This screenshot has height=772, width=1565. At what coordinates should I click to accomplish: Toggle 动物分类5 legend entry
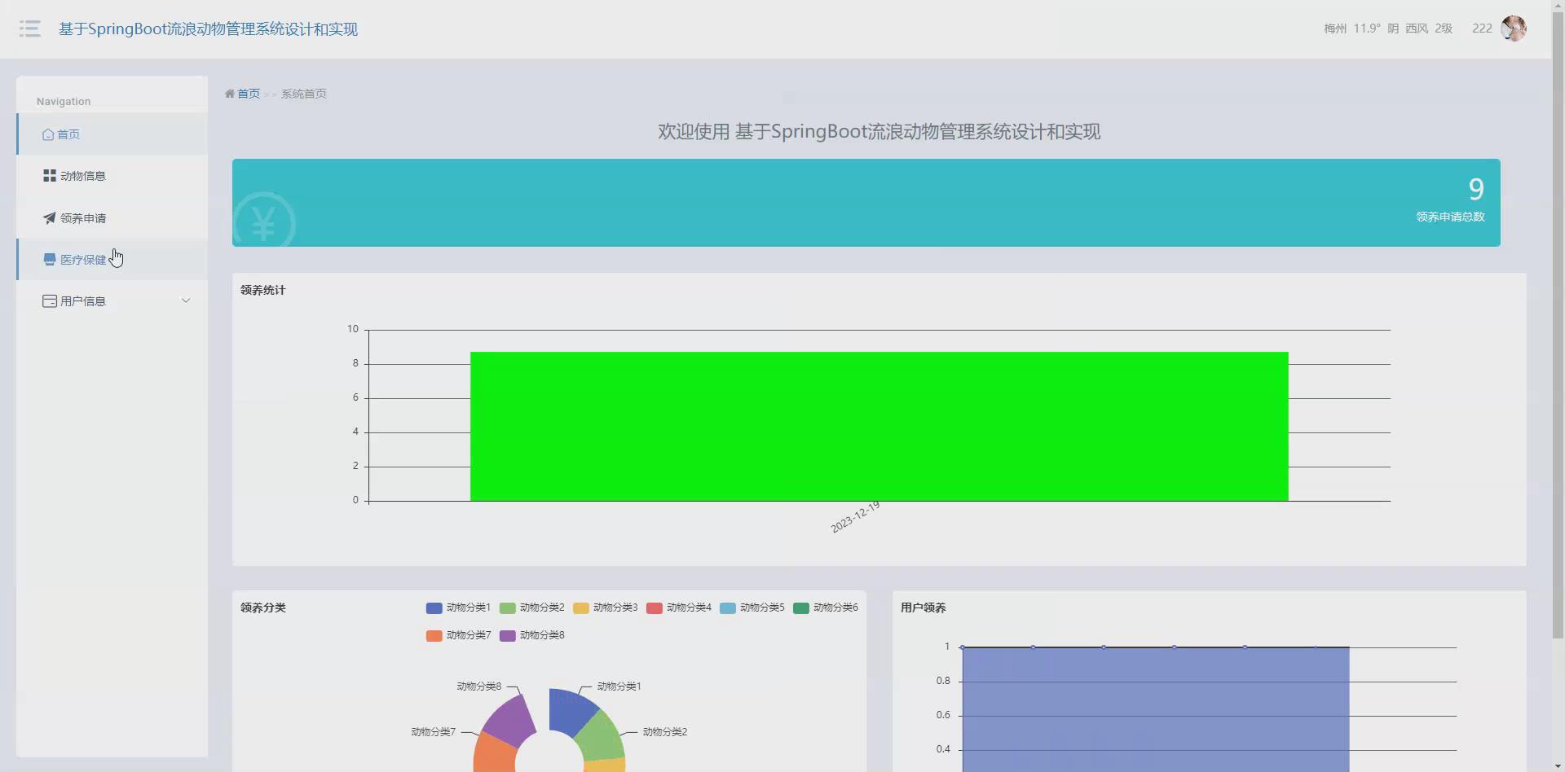(752, 608)
